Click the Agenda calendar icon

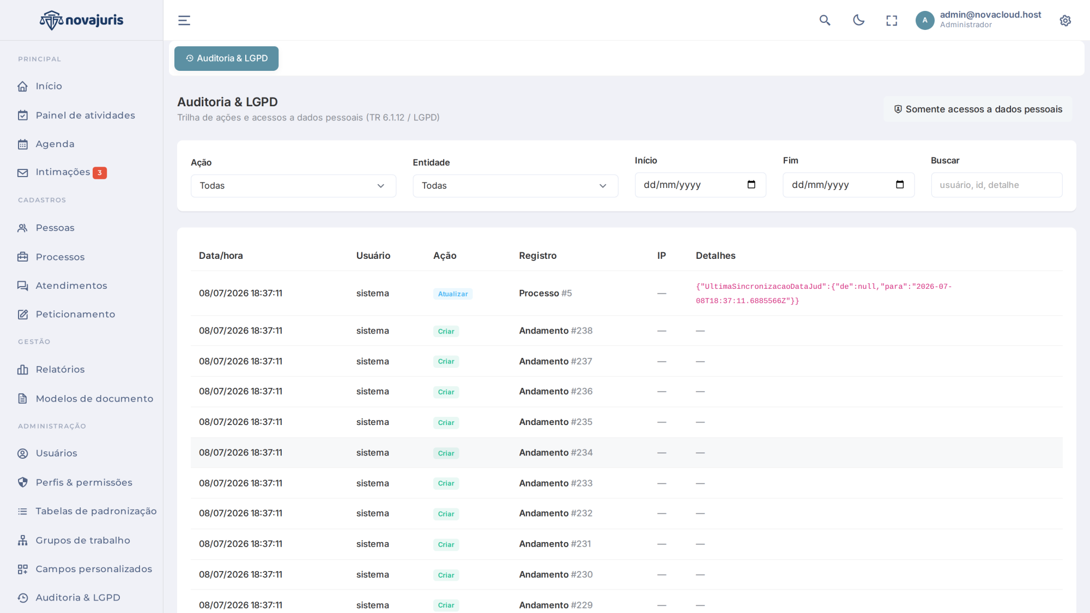coord(22,144)
